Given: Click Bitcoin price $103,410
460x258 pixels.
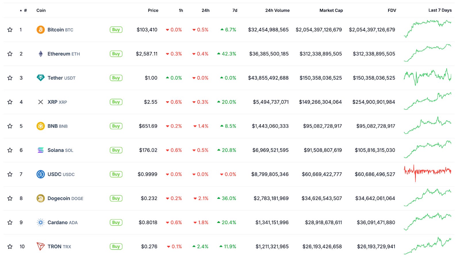Looking at the screenshot, I should (147, 30).
